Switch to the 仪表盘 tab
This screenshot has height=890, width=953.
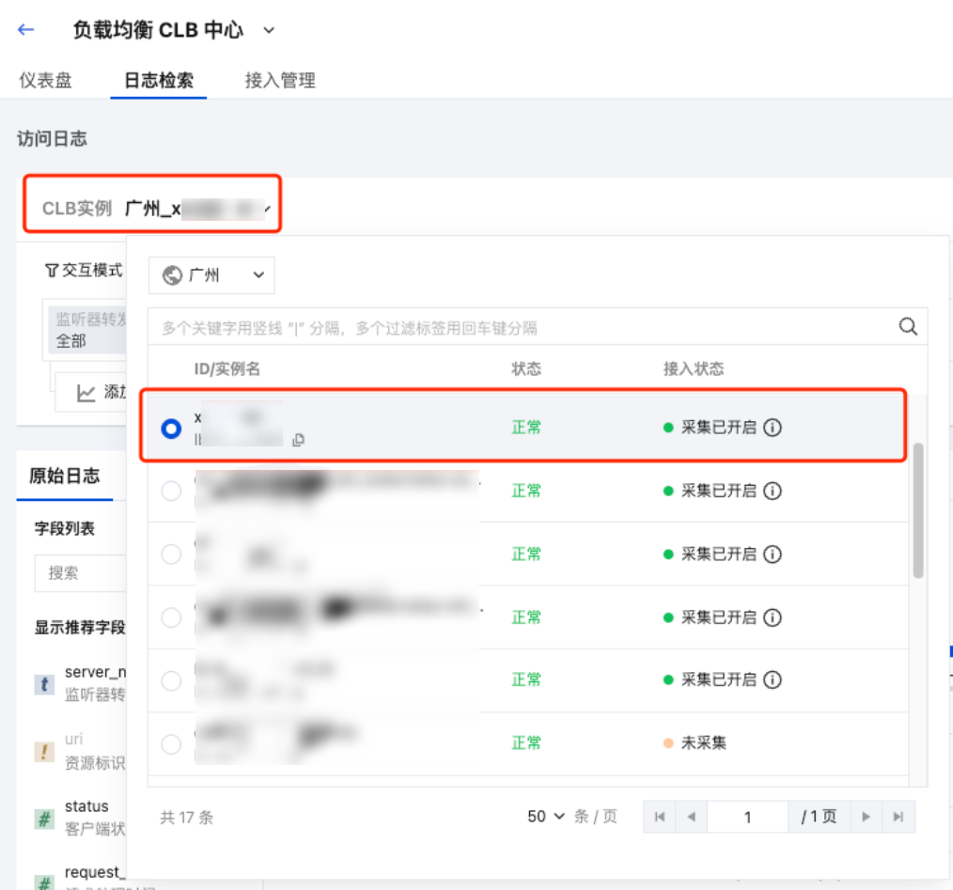(45, 80)
